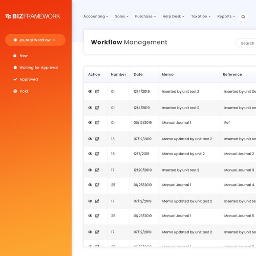Open the Purchase dropdown menu
Viewport: 256px width, 256px height.
(x=145, y=16)
